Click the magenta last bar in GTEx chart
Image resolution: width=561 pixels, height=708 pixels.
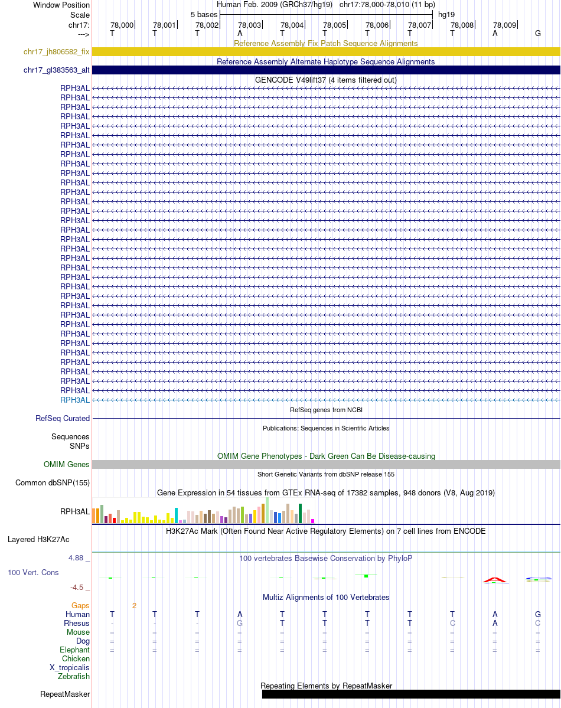(312, 521)
